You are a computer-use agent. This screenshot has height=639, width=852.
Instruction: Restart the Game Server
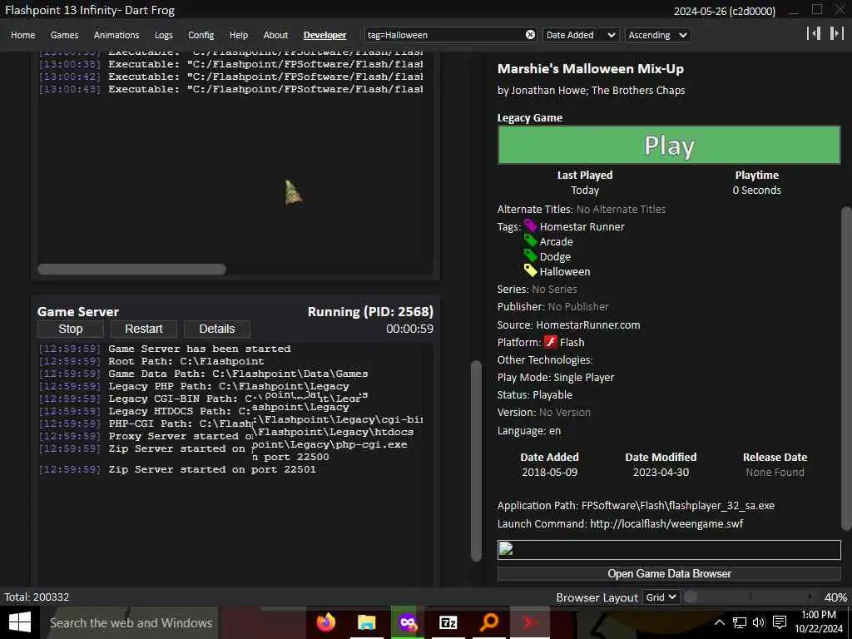pyautogui.click(x=143, y=329)
